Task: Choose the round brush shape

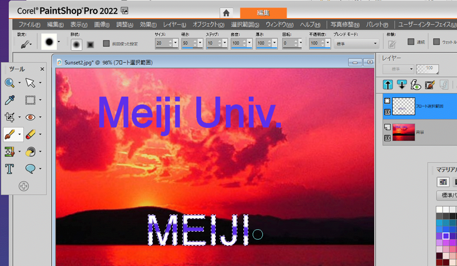Action: click(x=76, y=44)
